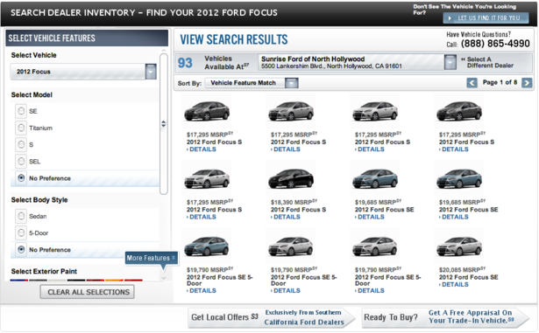The image size is (539, 333).
Task: Open third top-row white Focus S thumbnail
Action: coord(375,111)
